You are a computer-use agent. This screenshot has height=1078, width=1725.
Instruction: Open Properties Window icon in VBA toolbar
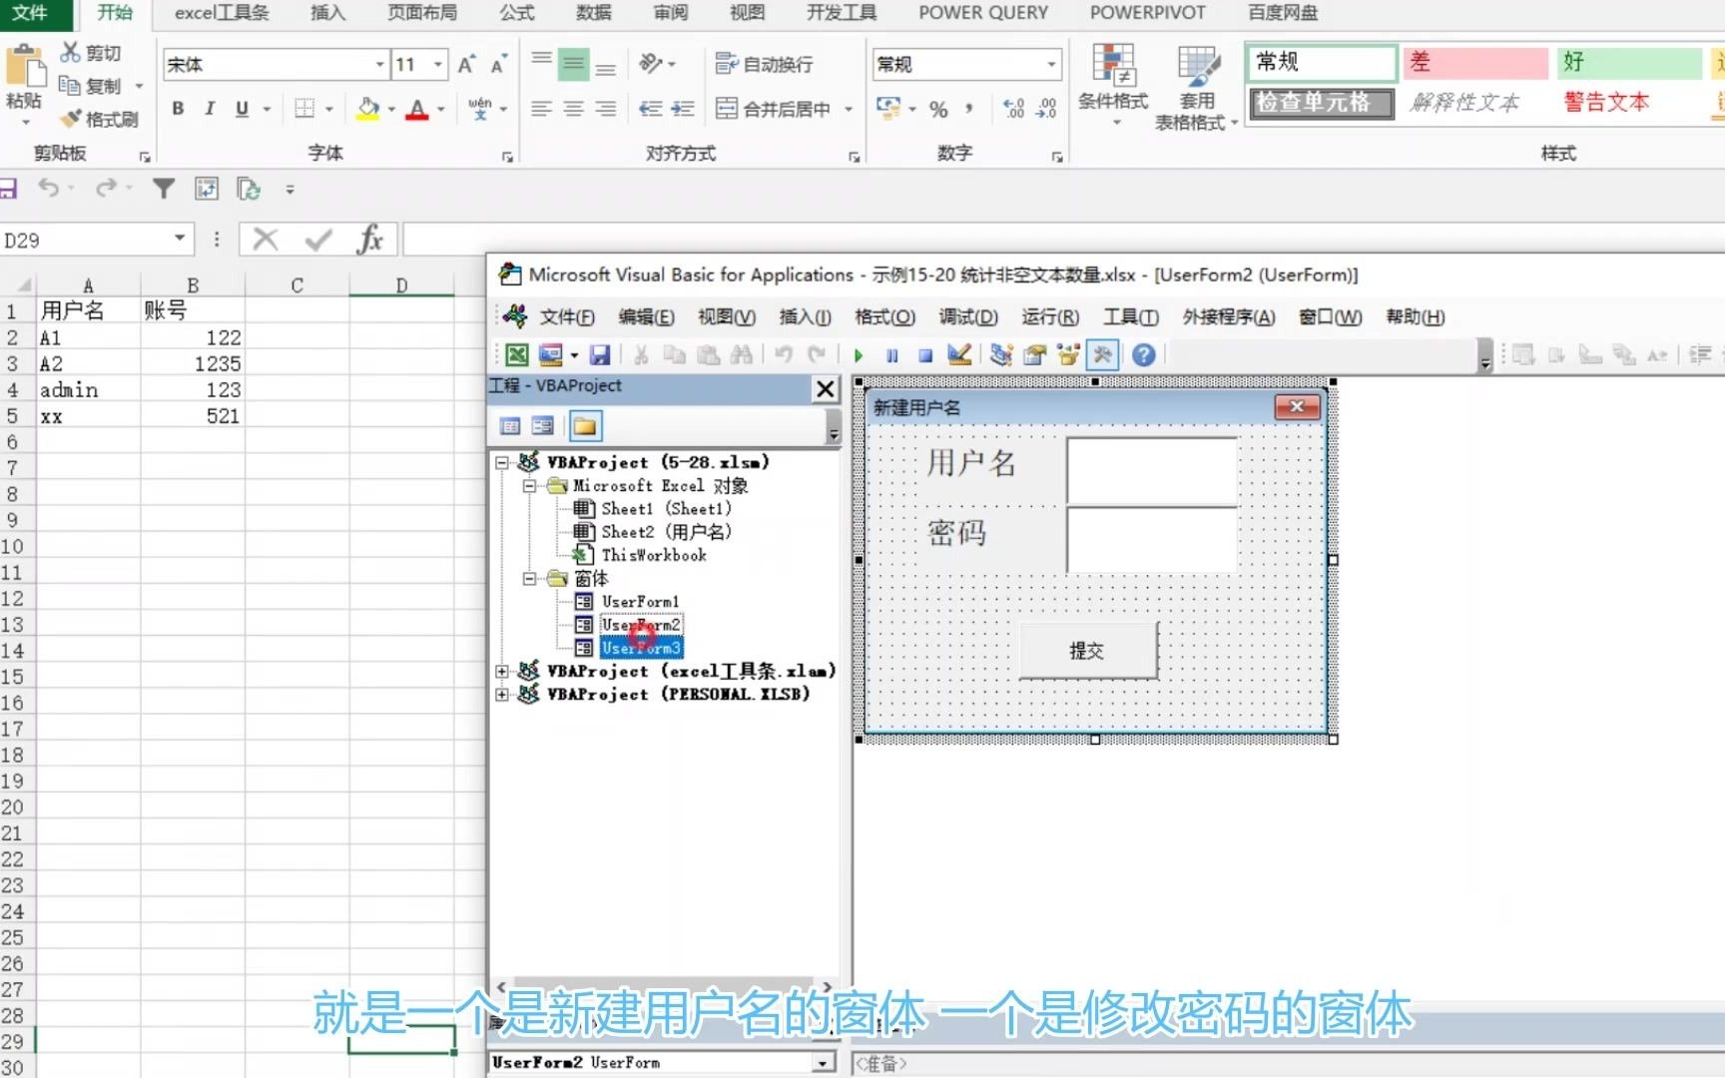(1035, 354)
